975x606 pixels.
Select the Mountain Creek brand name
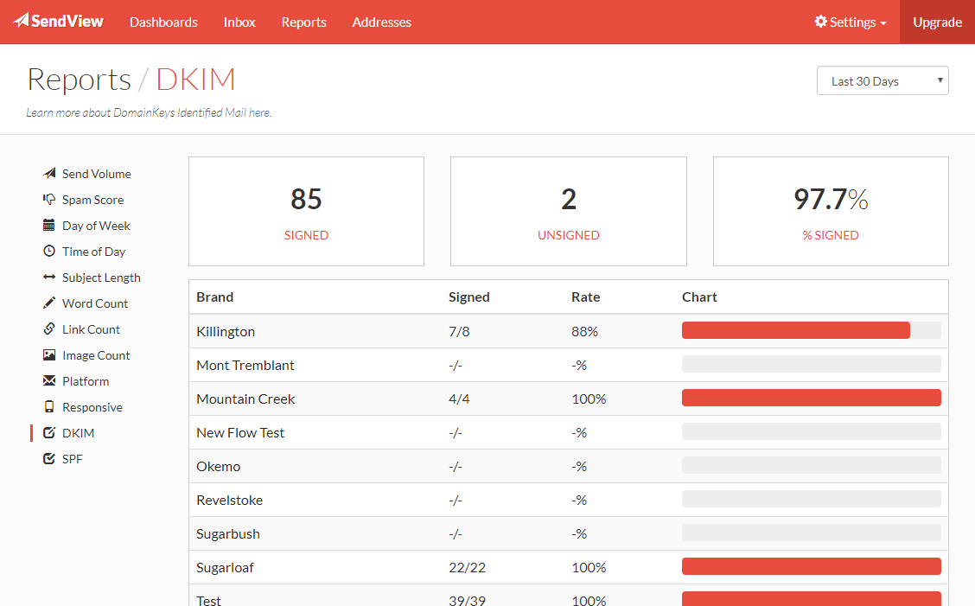click(245, 399)
